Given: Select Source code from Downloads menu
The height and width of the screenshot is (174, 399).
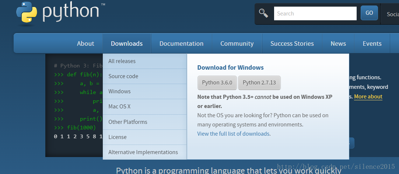Looking at the screenshot, I should (x=145, y=76).
